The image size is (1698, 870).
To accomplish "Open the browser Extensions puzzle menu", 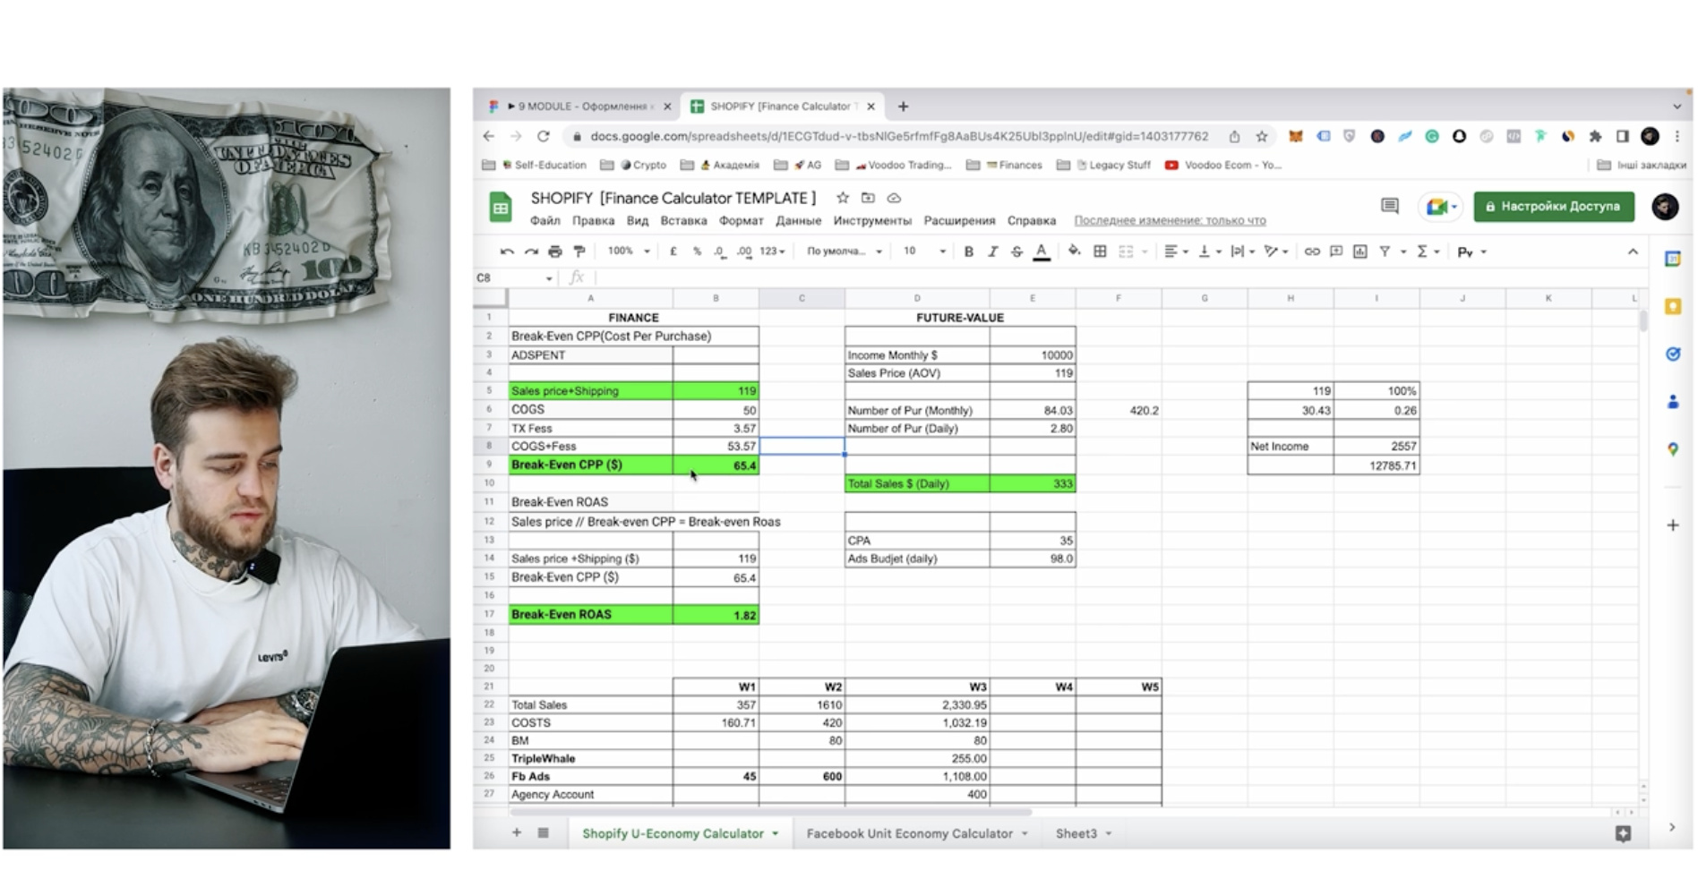I will pyautogui.click(x=1595, y=136).
